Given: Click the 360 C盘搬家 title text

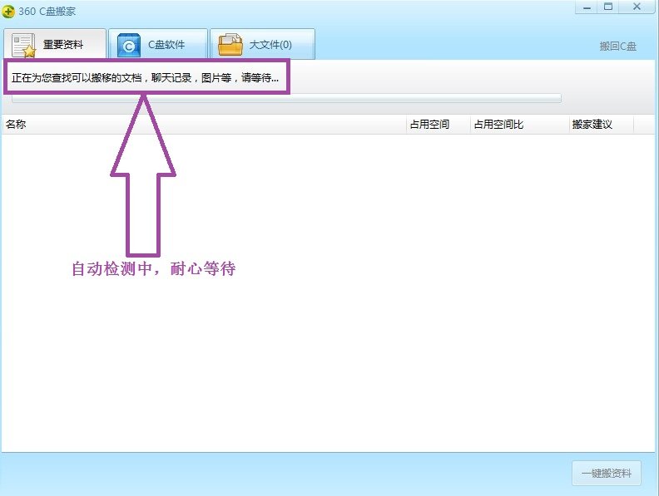Looking at the screenshot, I should 47,12.
